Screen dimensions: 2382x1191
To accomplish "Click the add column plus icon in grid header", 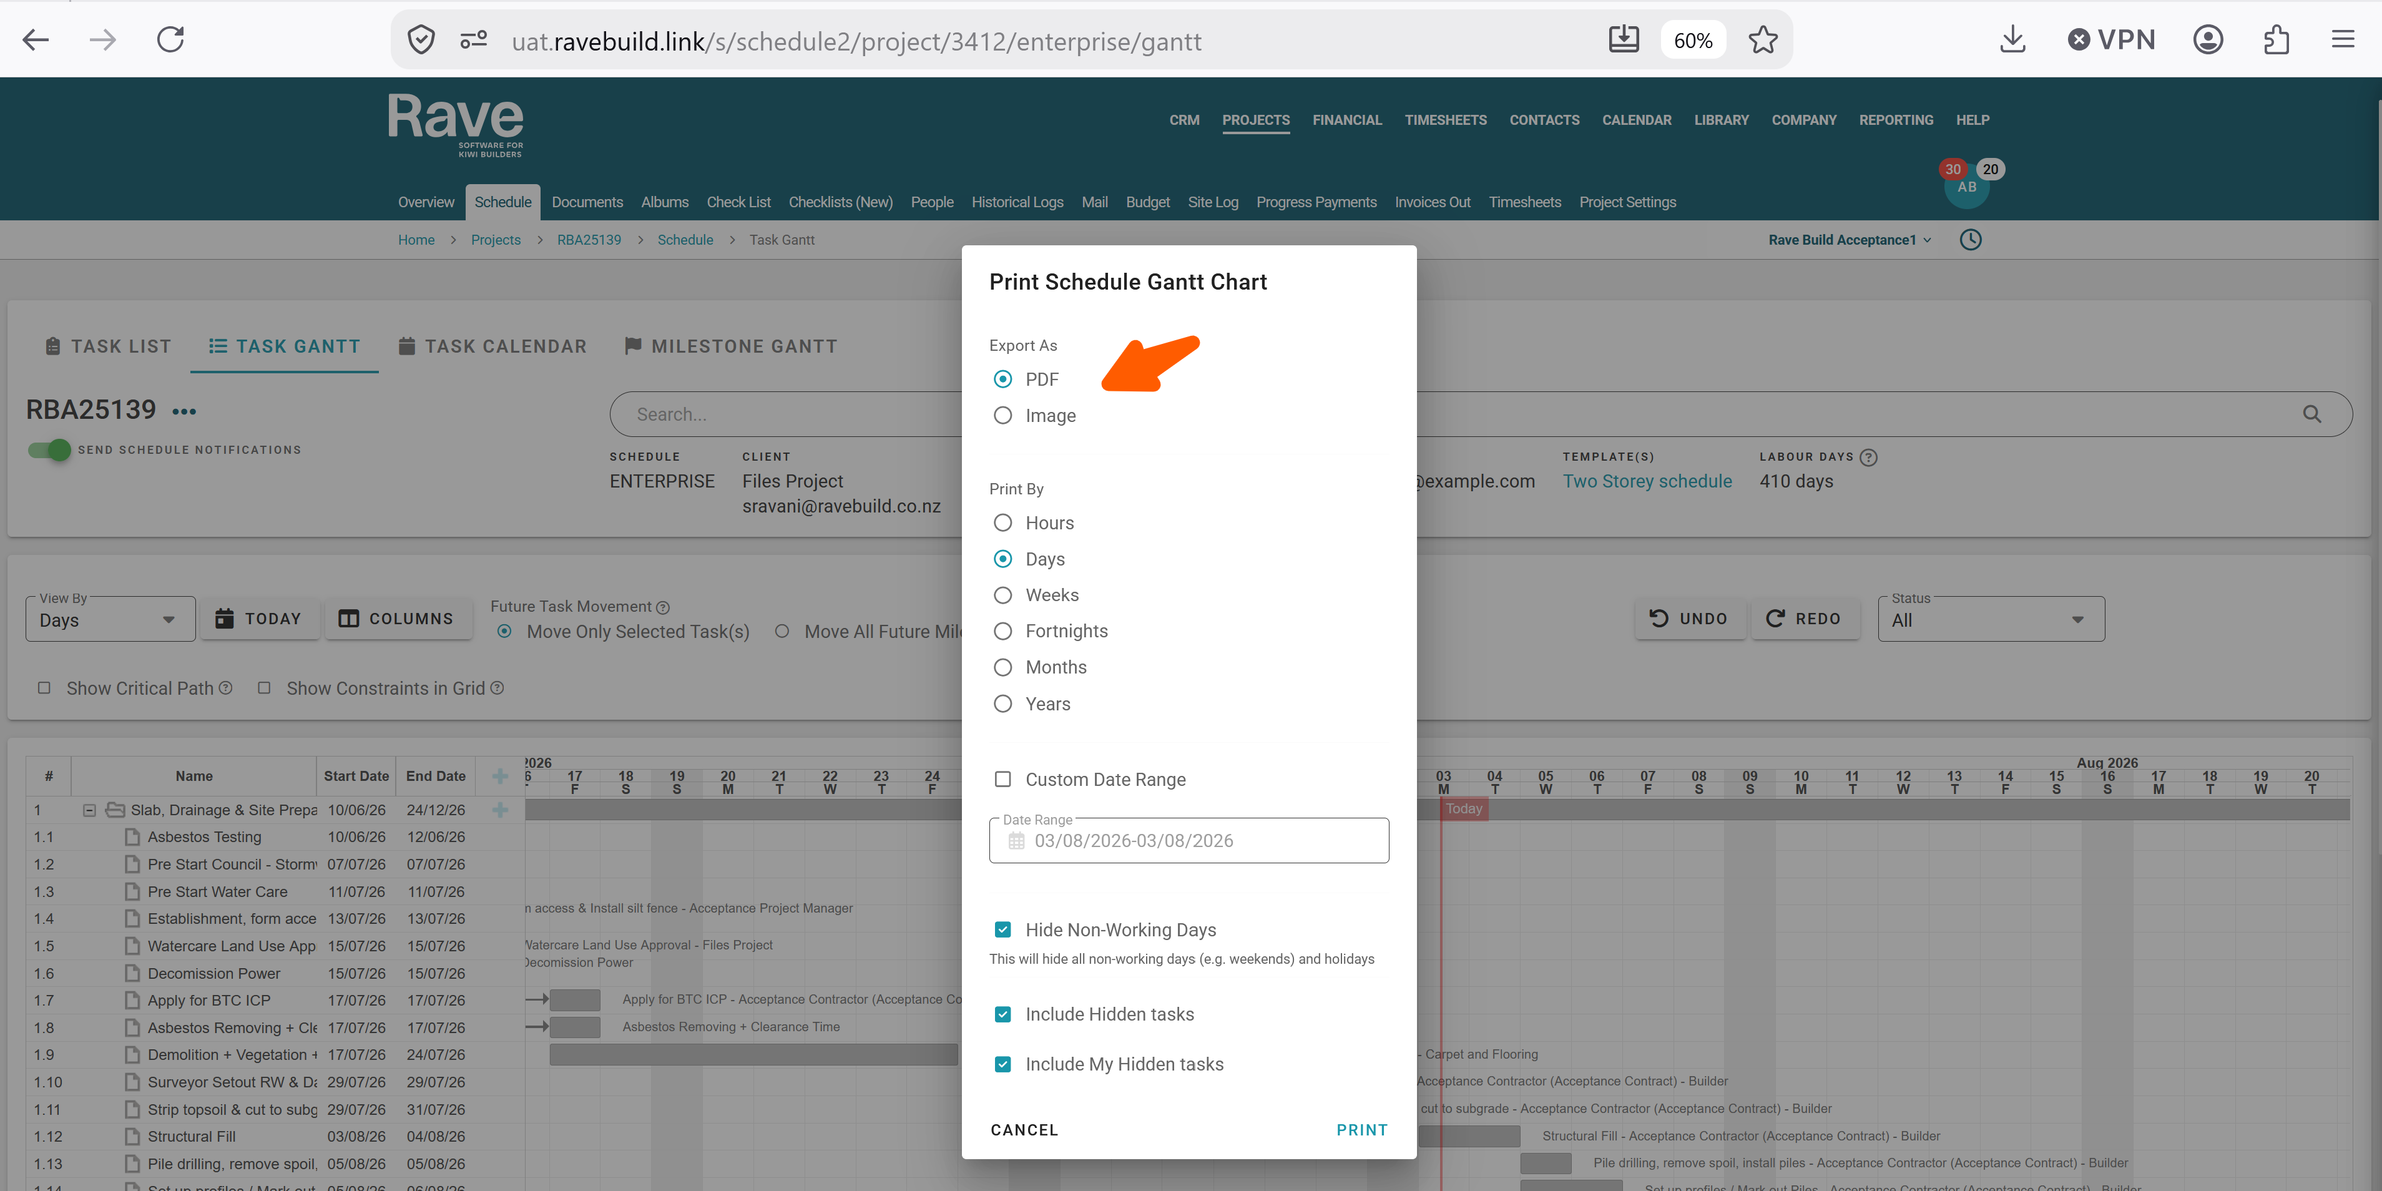I will coord(500,776).
